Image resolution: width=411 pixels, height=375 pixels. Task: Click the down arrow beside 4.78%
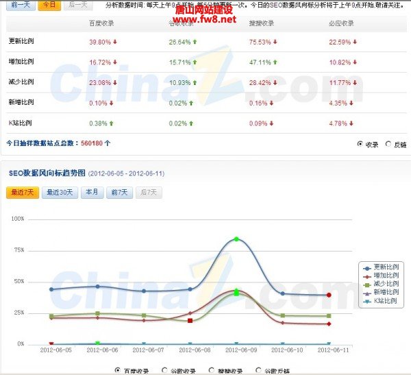pyautogui.click(x=351, y=123)
